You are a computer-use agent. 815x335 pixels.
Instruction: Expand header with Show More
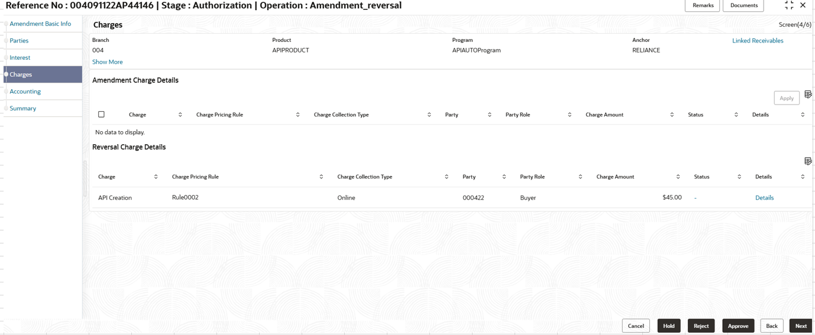(108, 62)
